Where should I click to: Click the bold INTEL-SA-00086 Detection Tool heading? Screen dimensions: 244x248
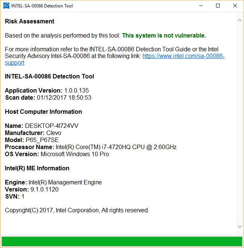(x=49, y=76)
